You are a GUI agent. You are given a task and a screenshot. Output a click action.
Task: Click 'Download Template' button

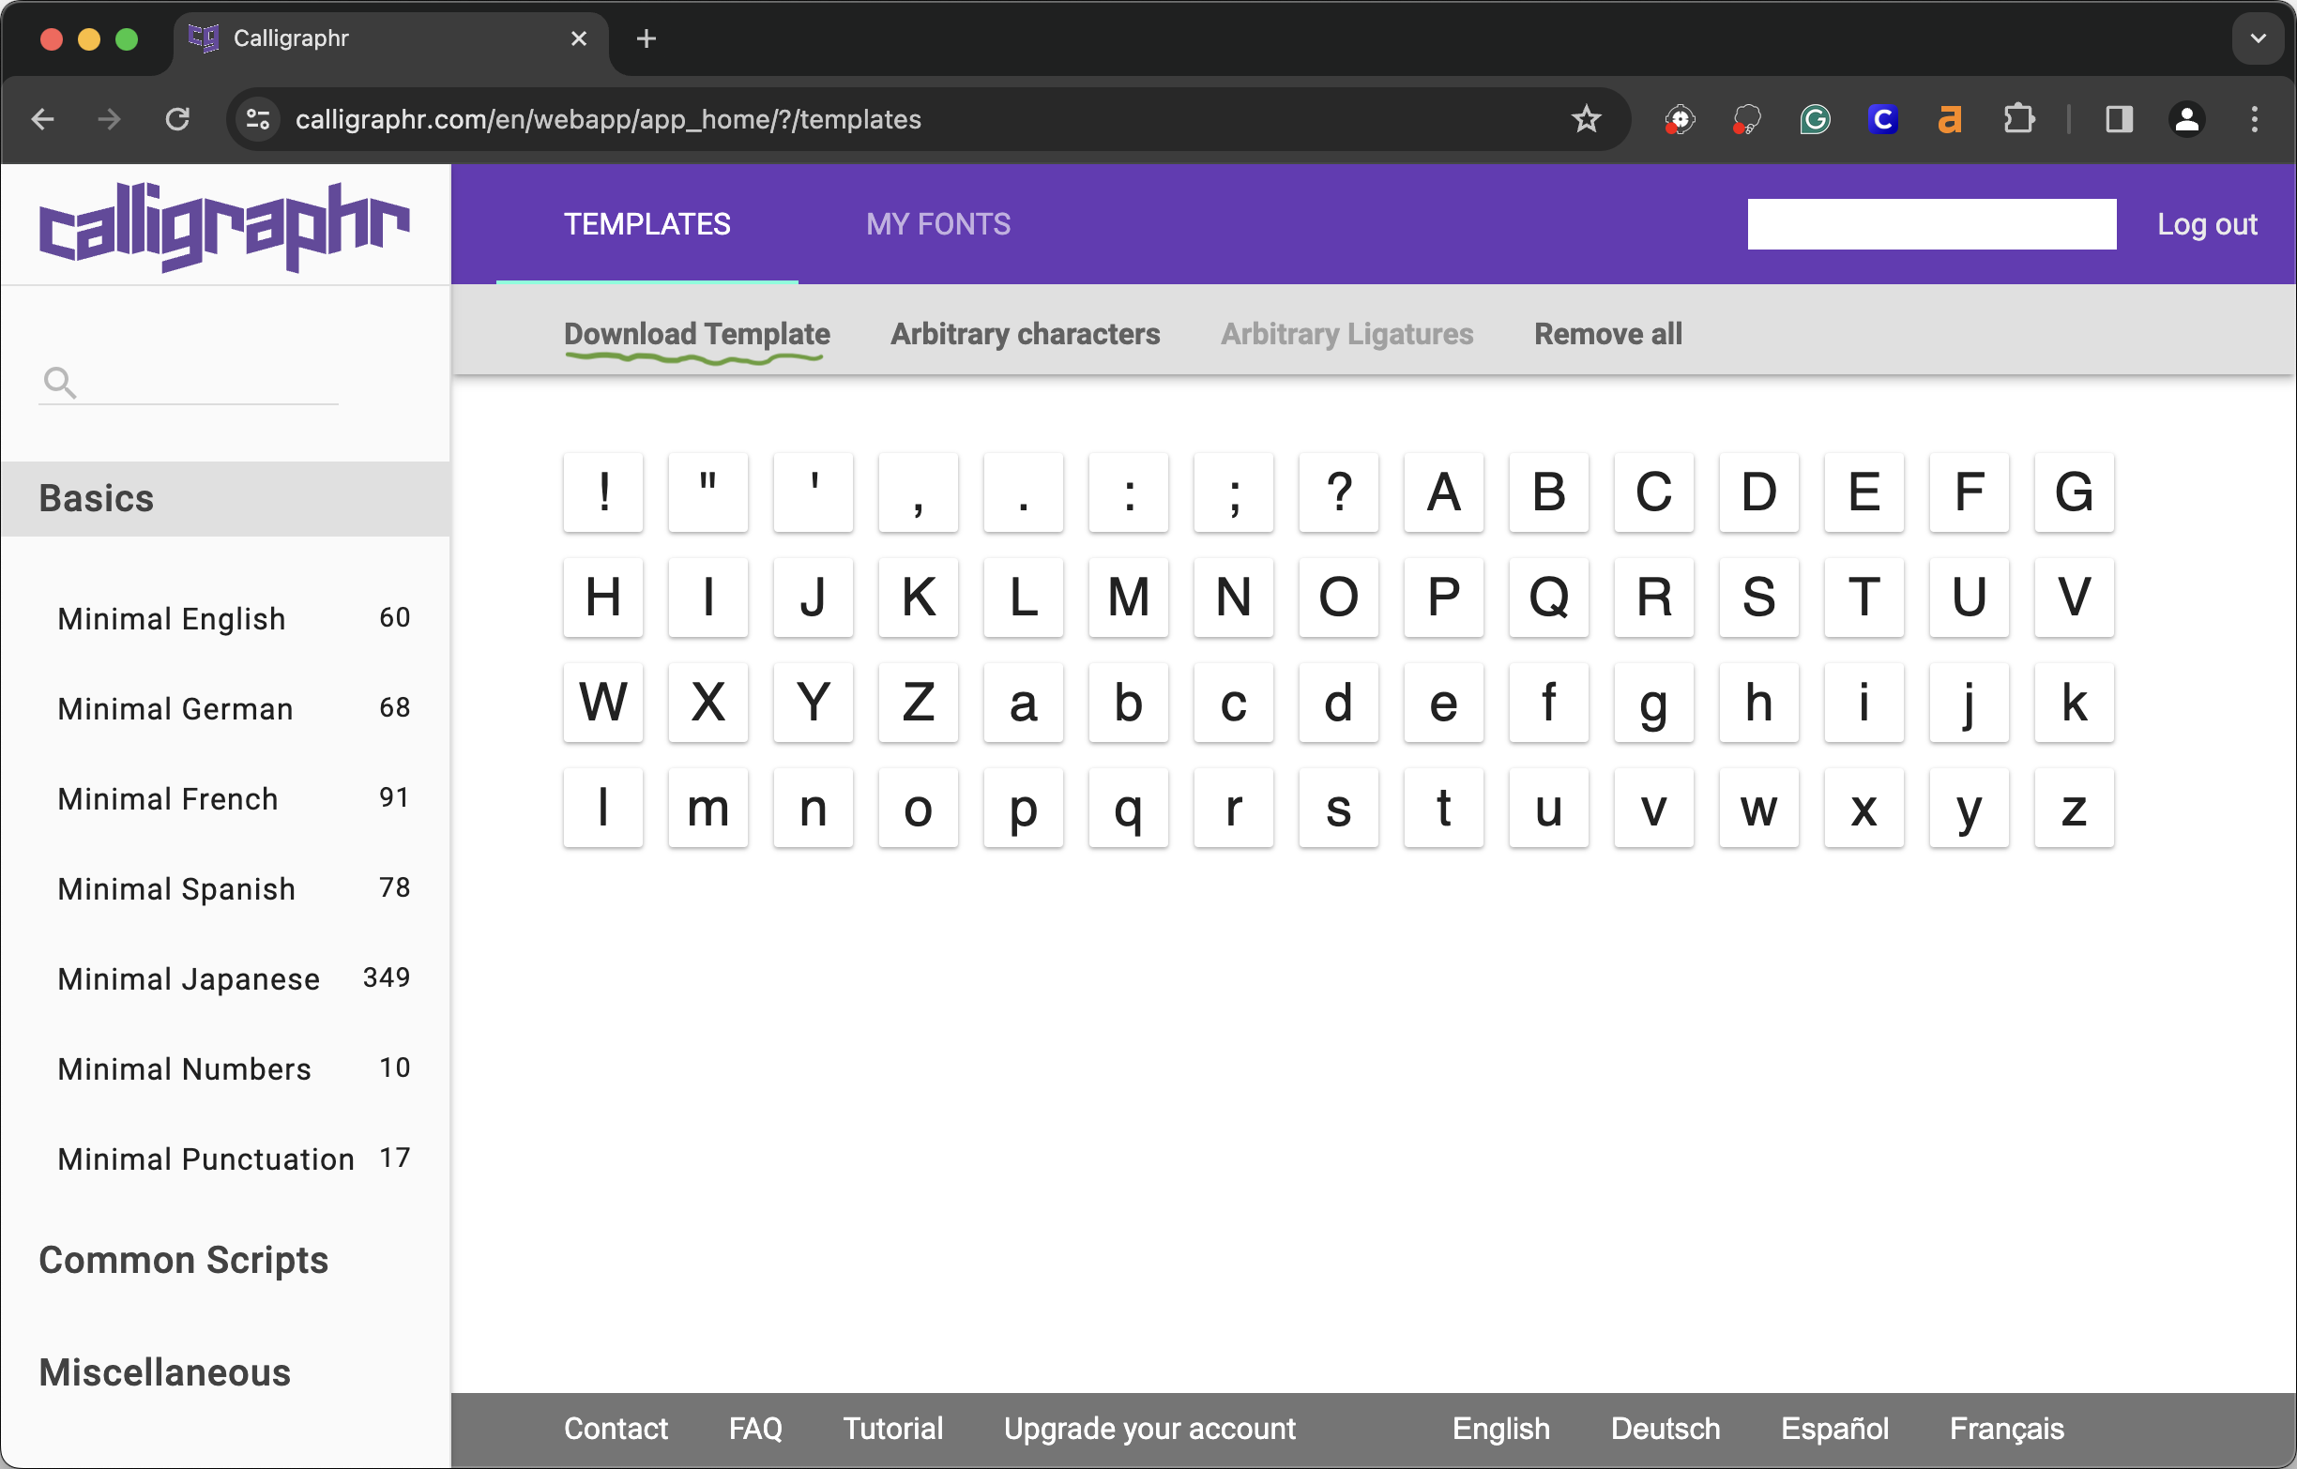pos(694,333)
